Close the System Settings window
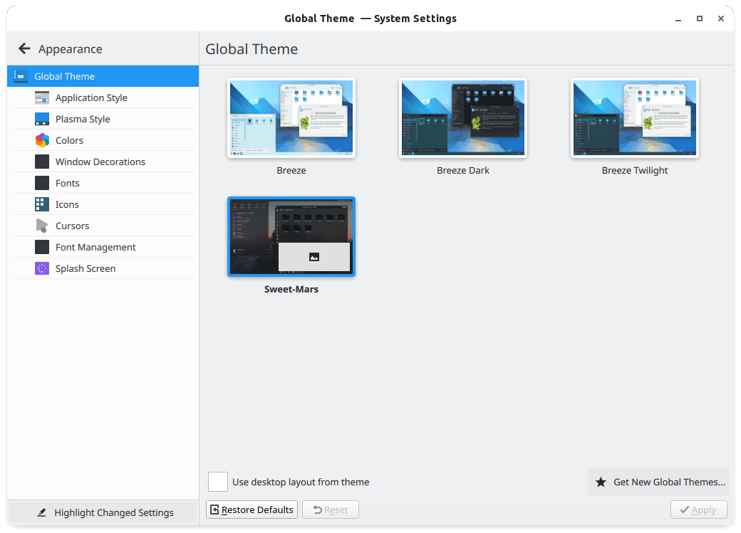This screenshot has height=533, width=741. click(720, 19)
